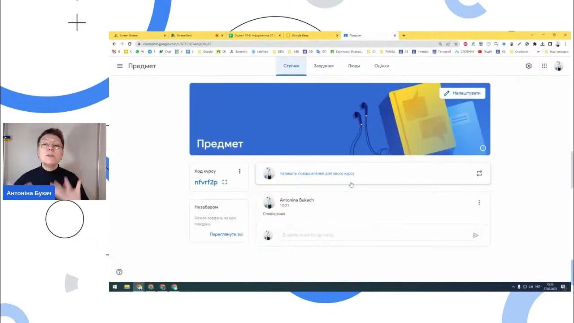Screen dimensions: 574x323
Task: Switch to the Завдання tab
Action: click(323, 66)
